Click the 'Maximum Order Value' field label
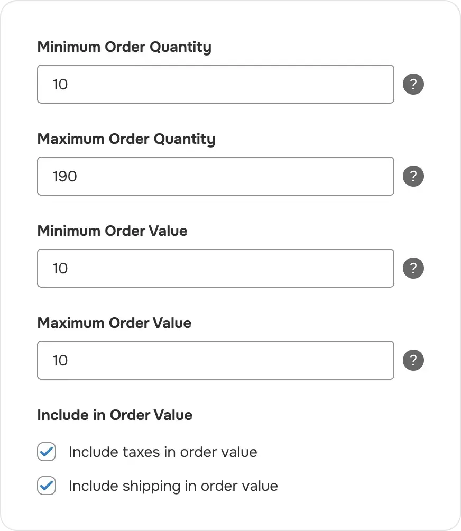 click(x=114, y=323)
